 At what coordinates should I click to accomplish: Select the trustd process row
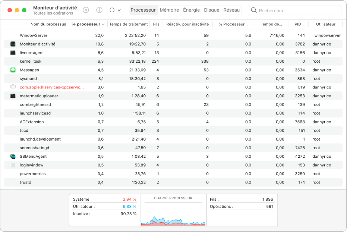pyautogui.click(x=173, y=182)
